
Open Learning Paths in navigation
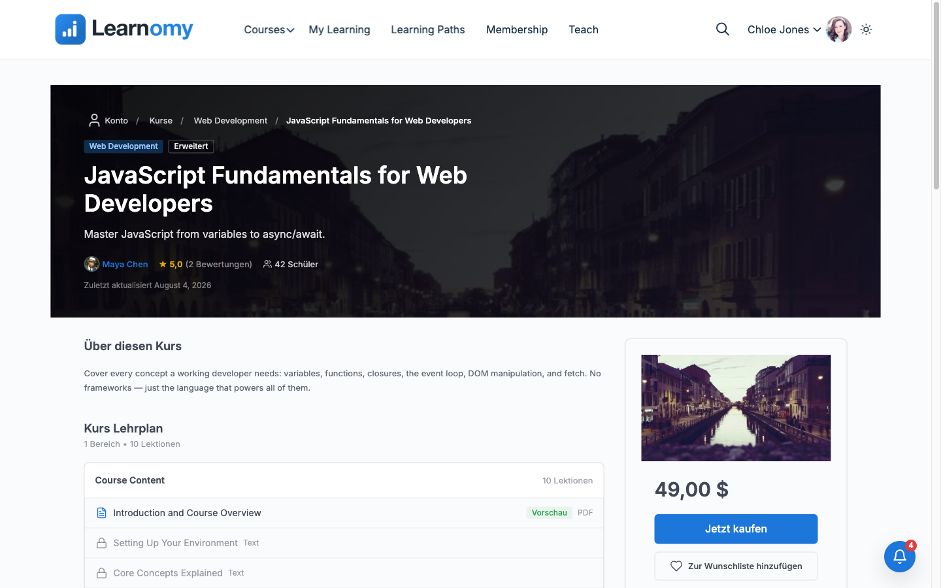point(428,29)
